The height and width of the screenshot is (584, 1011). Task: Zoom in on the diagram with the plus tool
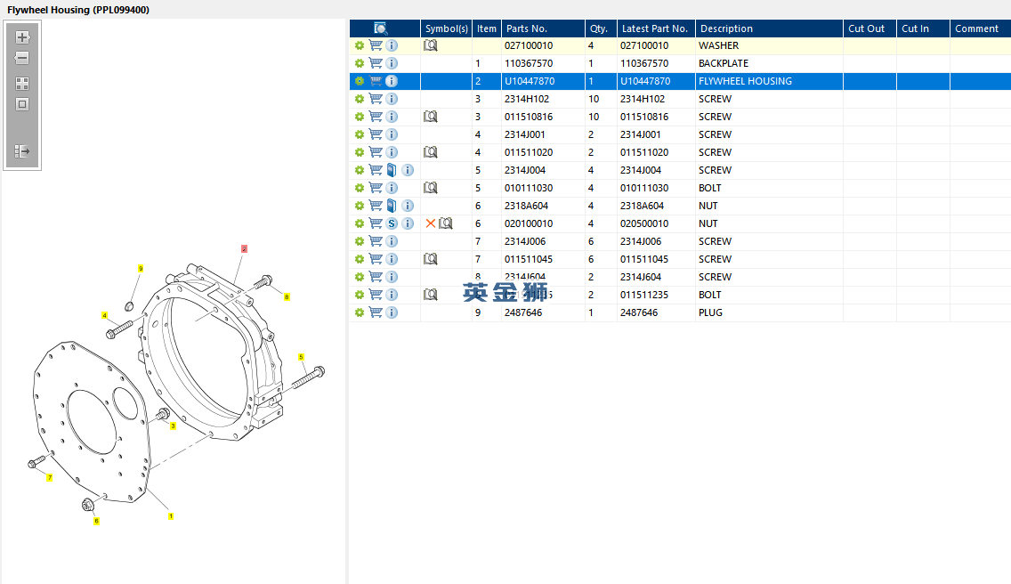(22, 37)
